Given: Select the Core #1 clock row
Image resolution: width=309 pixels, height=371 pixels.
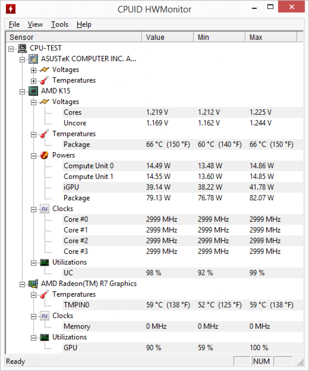Looking at the screenshot, I should [x=183, y=230].
